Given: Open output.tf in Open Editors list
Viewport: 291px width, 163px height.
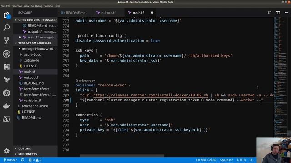Looking at the screenshot, I should point(35,32).
